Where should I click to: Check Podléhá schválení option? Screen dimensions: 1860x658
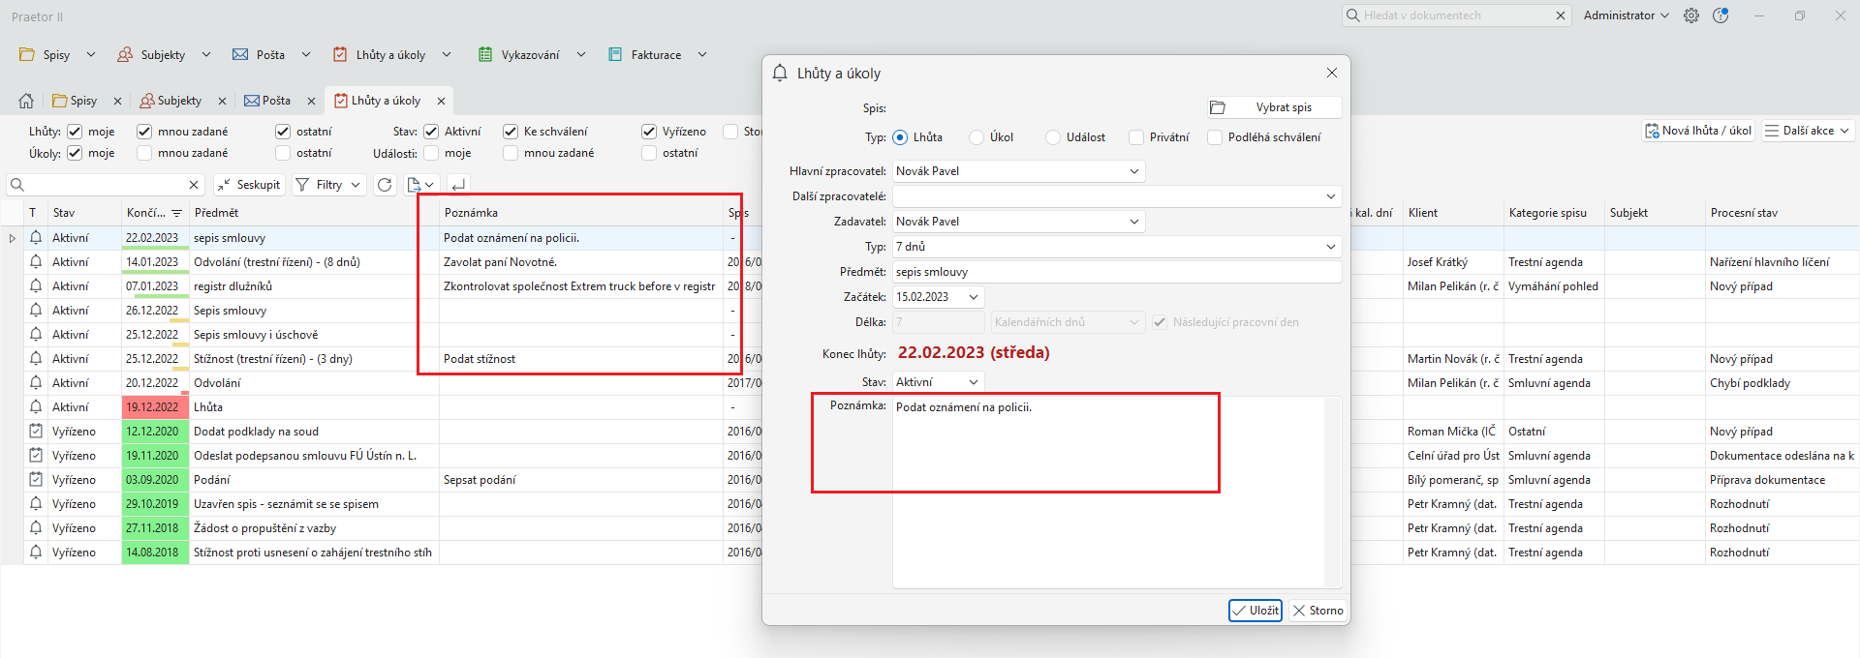click(1215, 137)
